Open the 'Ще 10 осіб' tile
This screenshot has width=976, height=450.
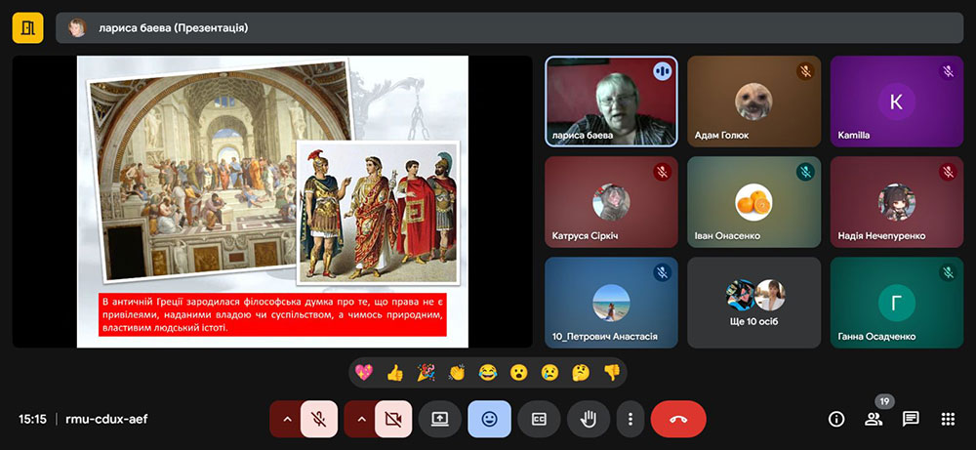754,303
